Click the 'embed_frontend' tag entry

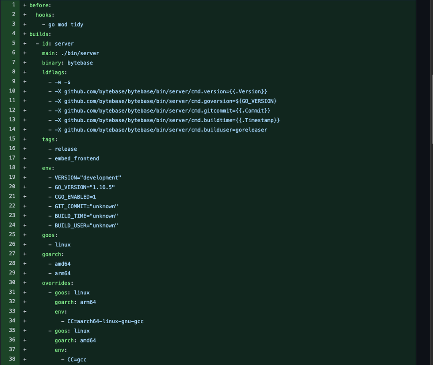point(77,159)
